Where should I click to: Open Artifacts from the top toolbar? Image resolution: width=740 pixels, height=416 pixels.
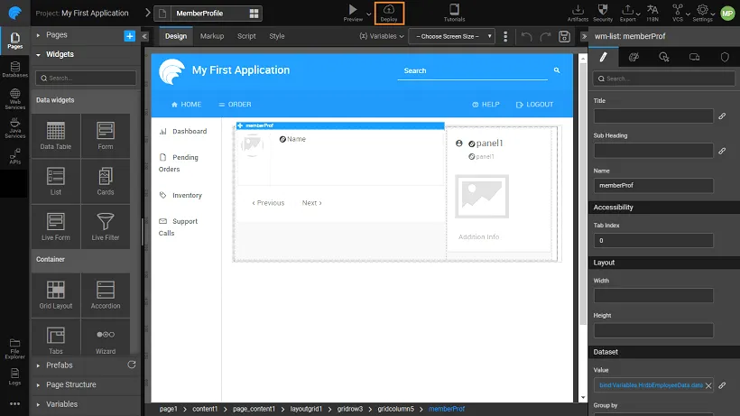point(578,12)
